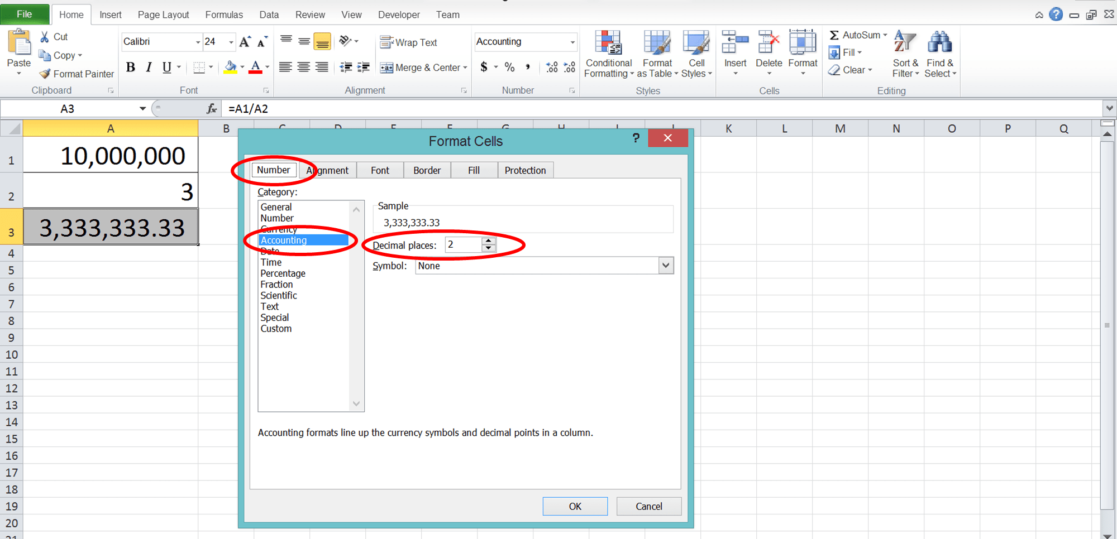Open the Formulas ribbon tab
The image size is (1117, 539).
pos(223,15)
